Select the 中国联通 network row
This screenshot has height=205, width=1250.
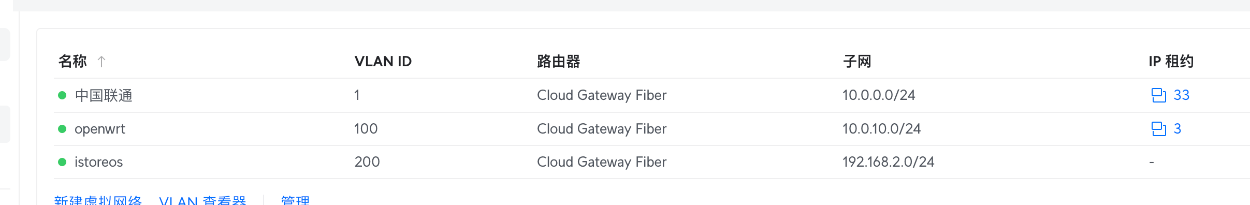coord(651,95)
